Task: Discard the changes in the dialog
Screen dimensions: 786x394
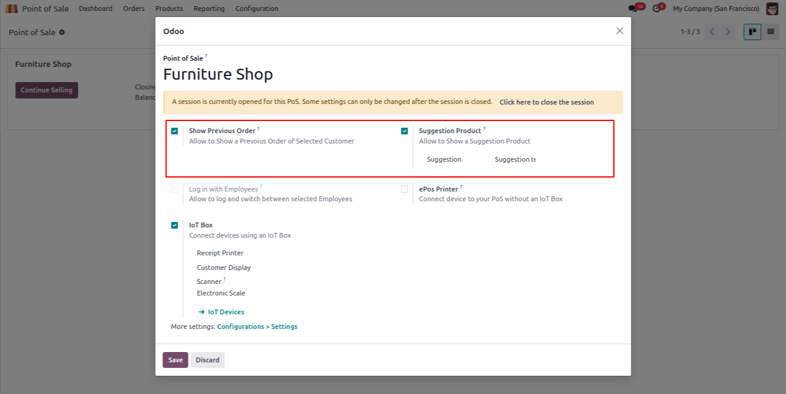Action: point(207,360)
